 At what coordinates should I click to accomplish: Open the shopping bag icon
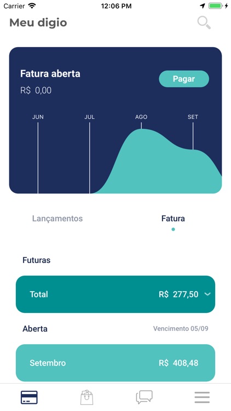(x=86, y=397)
